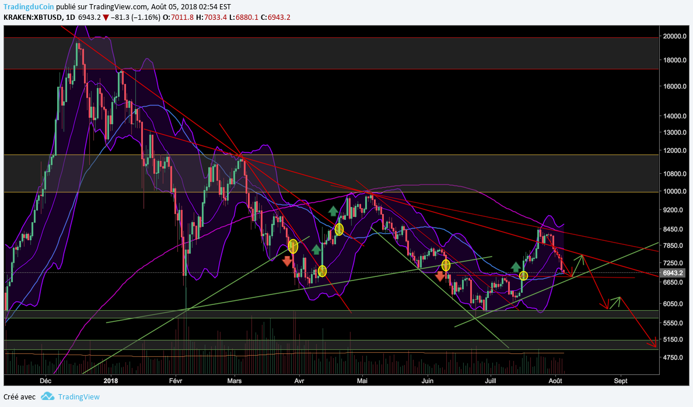The image size is (693, 407).
Task: Click the current price tag 6943.2 on axis
Action: [673, 273]
